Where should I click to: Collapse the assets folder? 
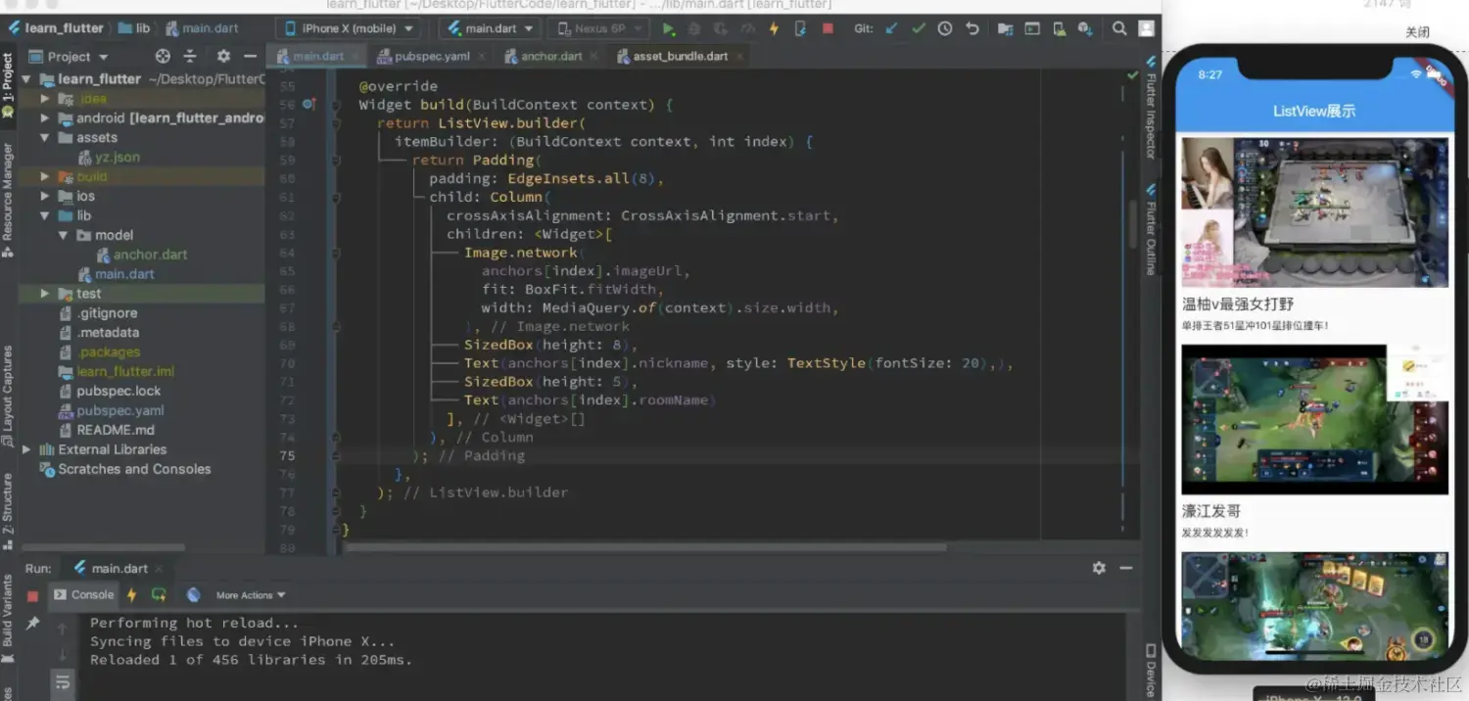(45, 138)
